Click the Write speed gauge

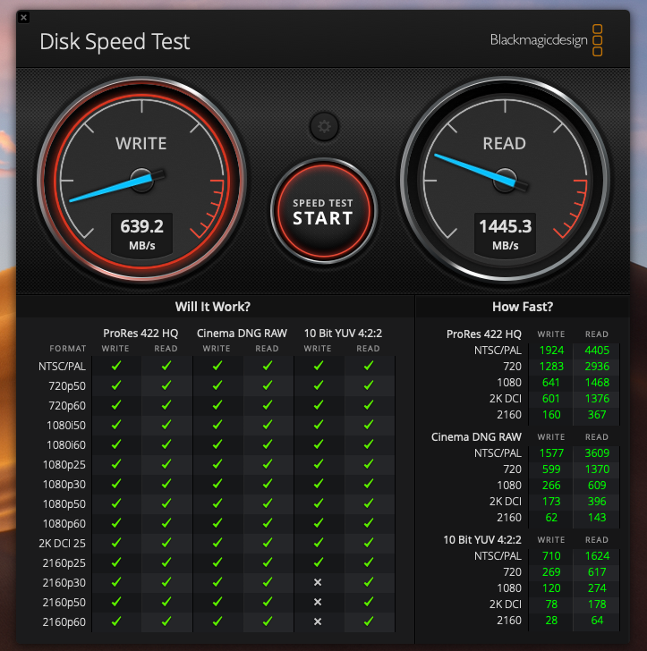(141, 181)
